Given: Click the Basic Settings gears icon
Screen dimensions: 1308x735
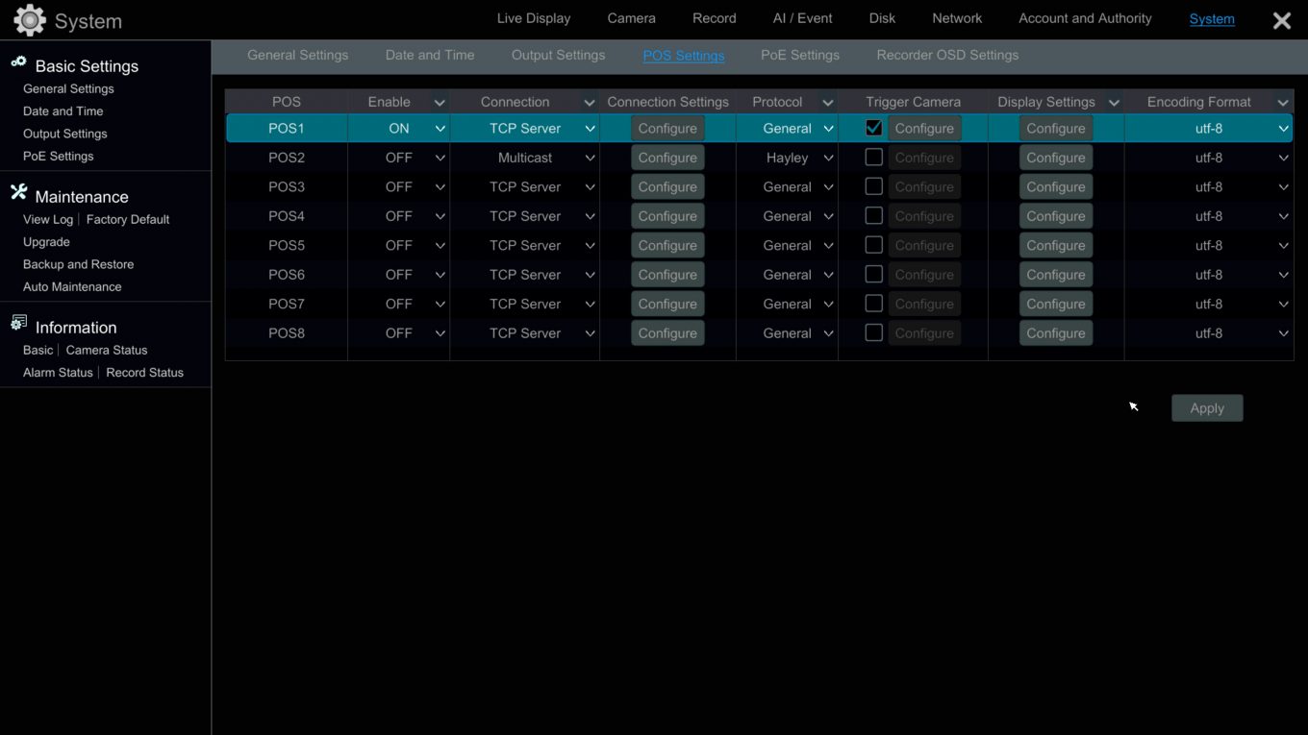Looking at the screenshot, I should [x=18, y=62].
